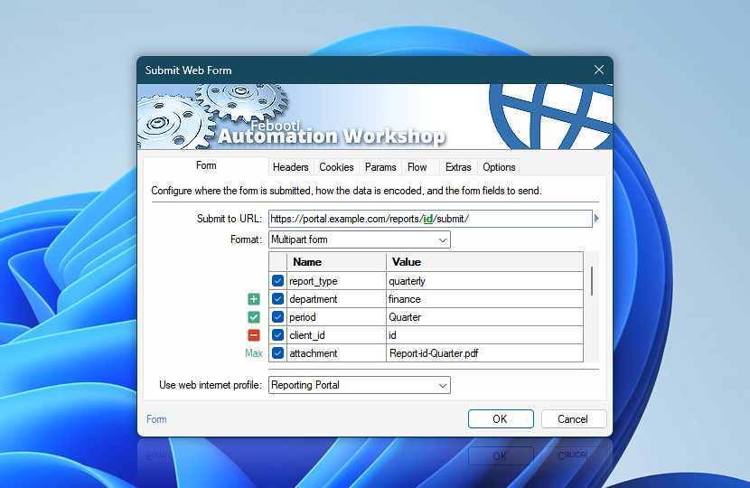This screenshot has width=750, height=488.
Task: Click the Value column header
Action: (484, 262)
